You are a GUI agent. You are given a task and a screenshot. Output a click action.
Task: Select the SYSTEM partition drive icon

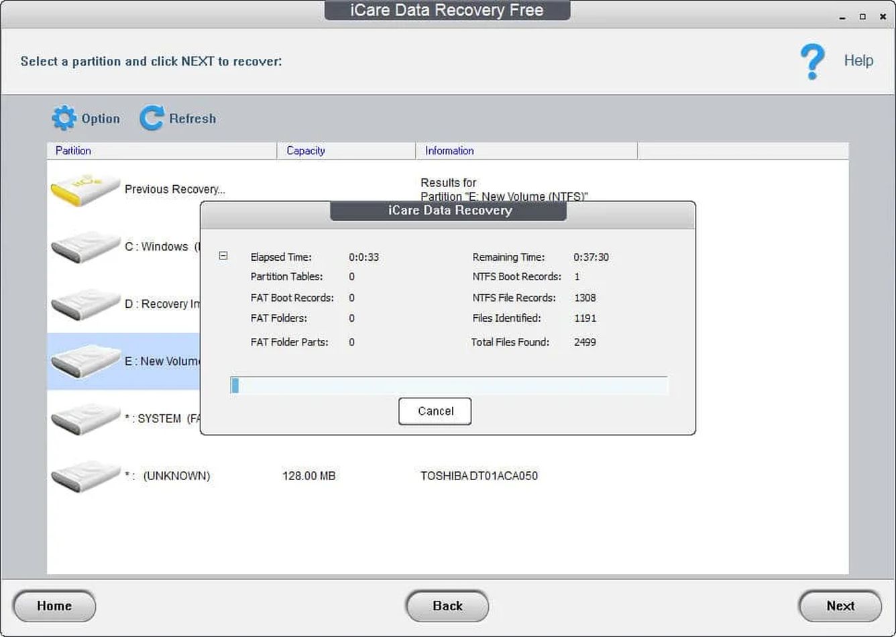(x=85, y=418)
